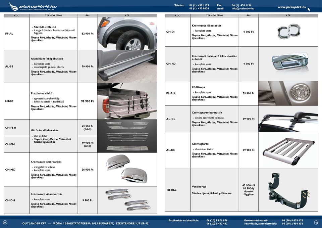Click the 62 900 Ft price

point(88,34)
